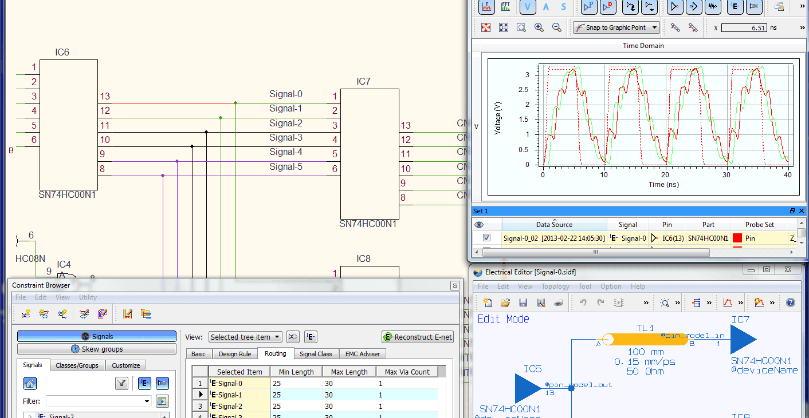The image size is (809, 418).
Task: Expand the Filter combo box arrow
Action: tap(147, 401)
